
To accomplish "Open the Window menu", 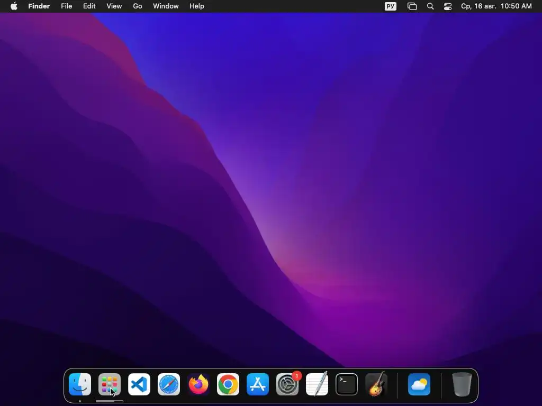I will [166, 6].
